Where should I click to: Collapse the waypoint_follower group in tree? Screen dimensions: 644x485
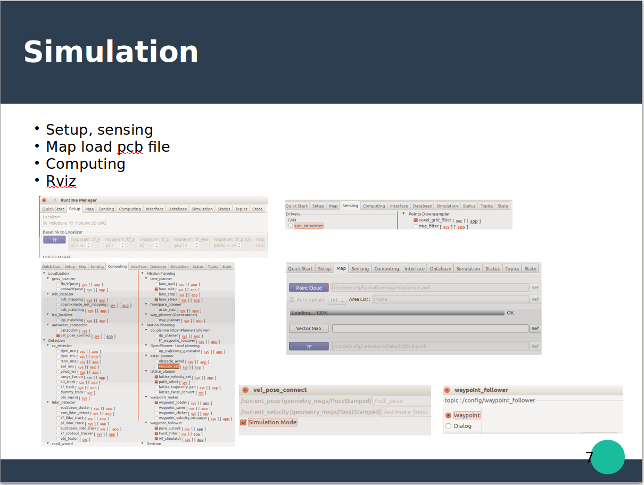pyautogui.click(x=146, y=423)
